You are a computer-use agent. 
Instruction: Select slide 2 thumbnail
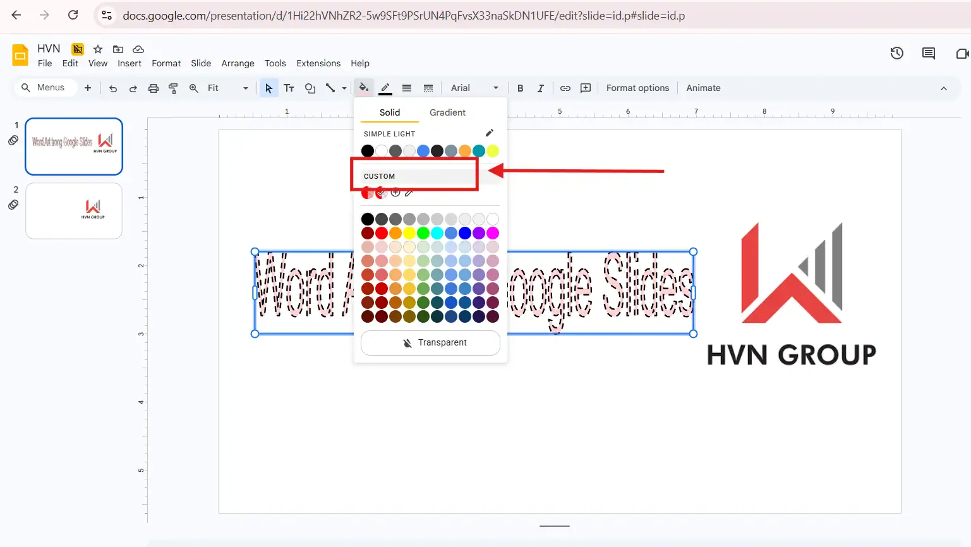coord(74,211)
